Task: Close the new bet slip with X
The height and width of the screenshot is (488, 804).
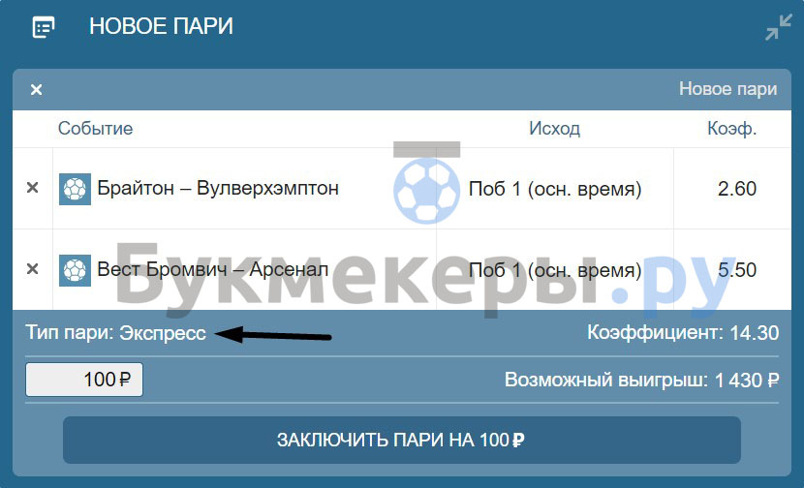Action: pos(36,90)
